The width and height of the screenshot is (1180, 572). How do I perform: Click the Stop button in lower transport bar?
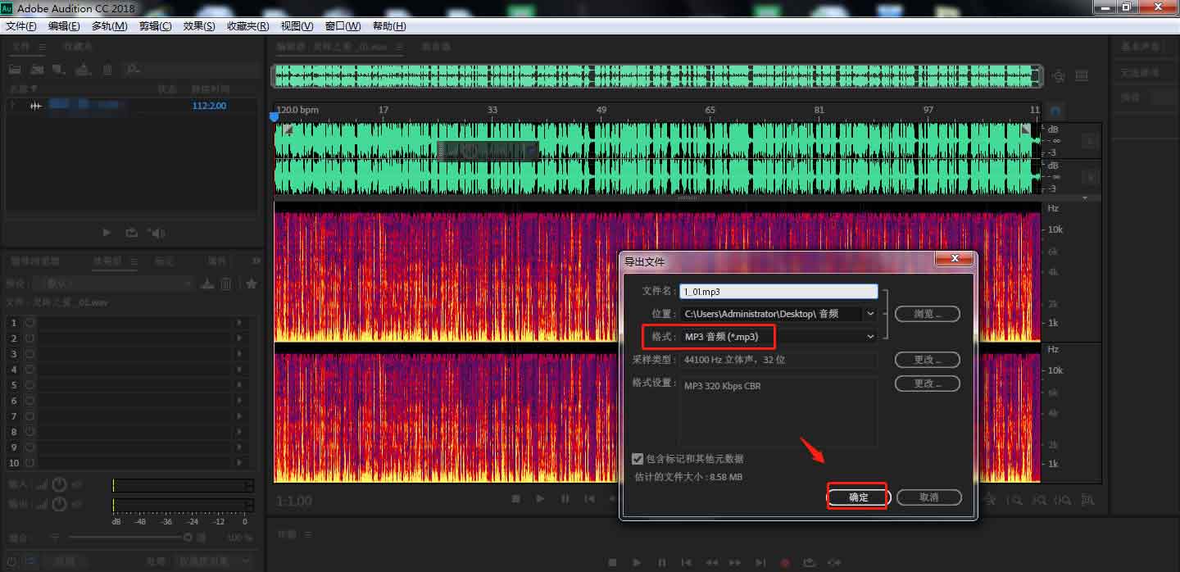point(612,563)
